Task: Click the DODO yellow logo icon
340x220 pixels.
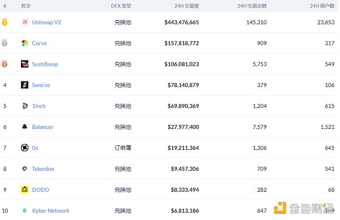Action: 24,189
